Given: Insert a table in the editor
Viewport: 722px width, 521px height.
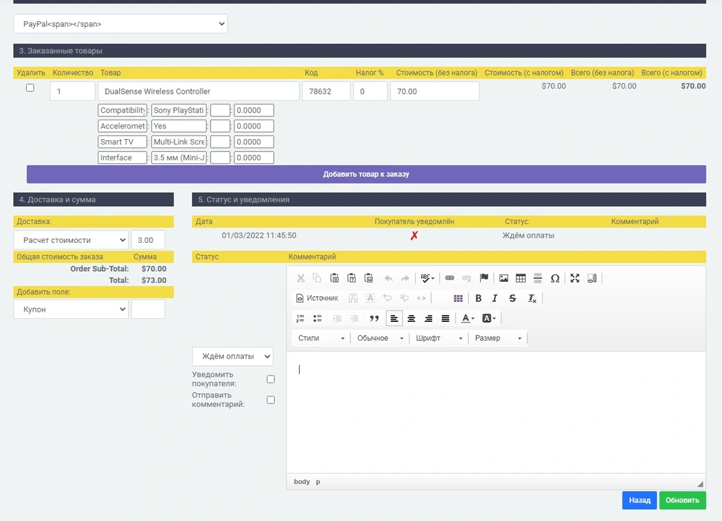Looking at the screenshot, I should tap(520, 278).
